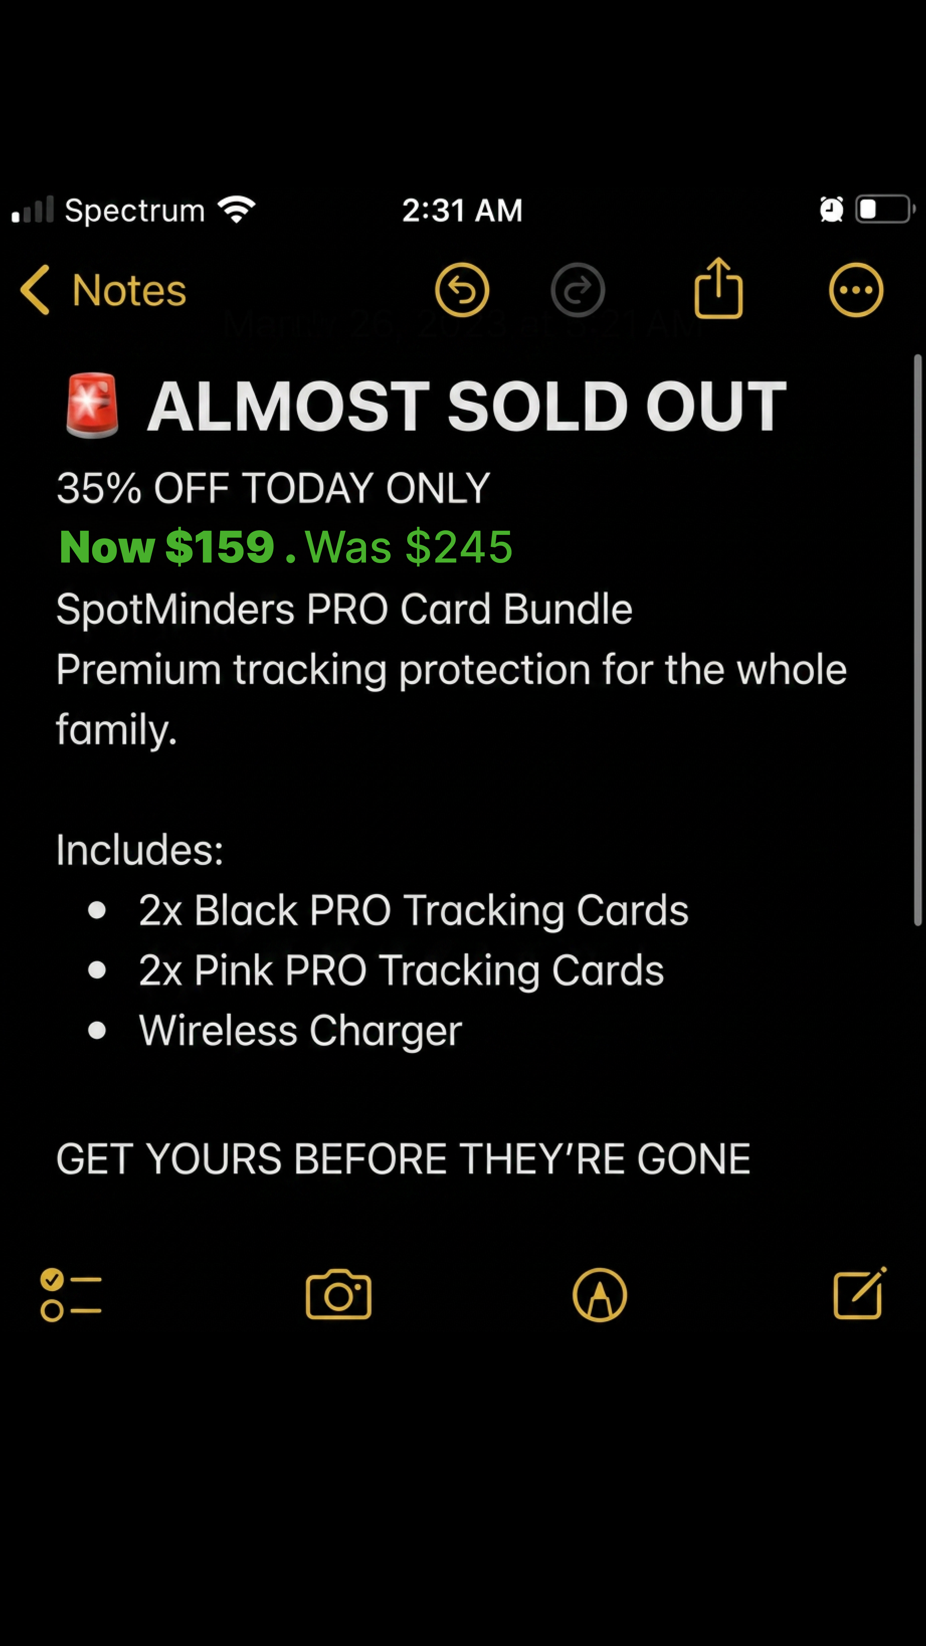The height and width of the screenshot is (1646, 926).
Task: Tap the Wireless Charger bullet item
Action: pos(300,1031)
